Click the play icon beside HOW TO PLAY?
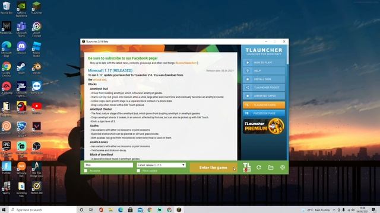This screenshot has height=213, width=380. point(248,63)
